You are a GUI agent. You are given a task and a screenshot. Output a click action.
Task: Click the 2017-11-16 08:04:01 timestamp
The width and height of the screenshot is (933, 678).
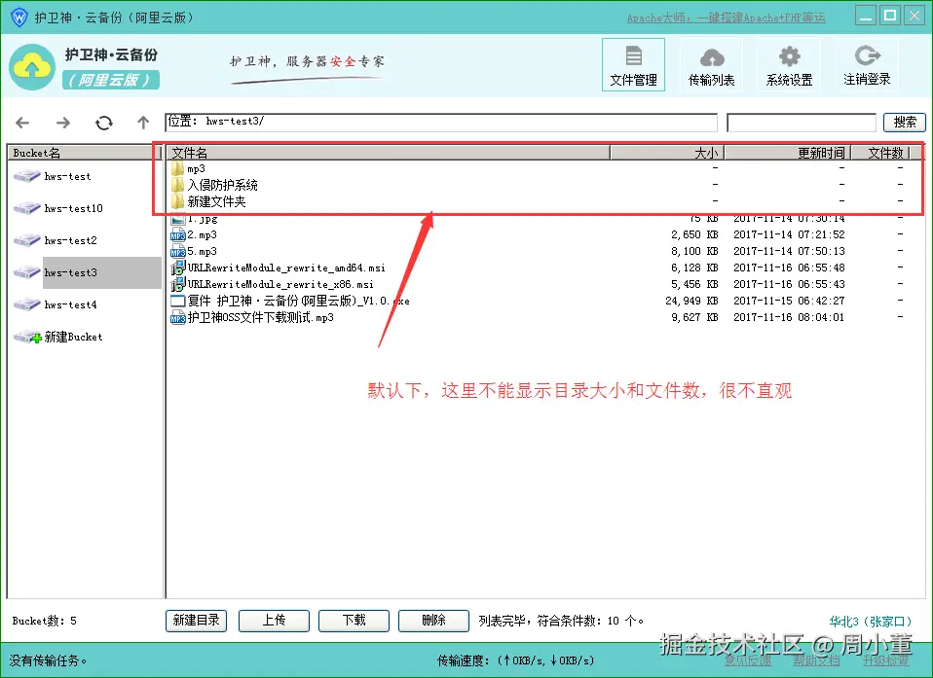tap(789, 318)
